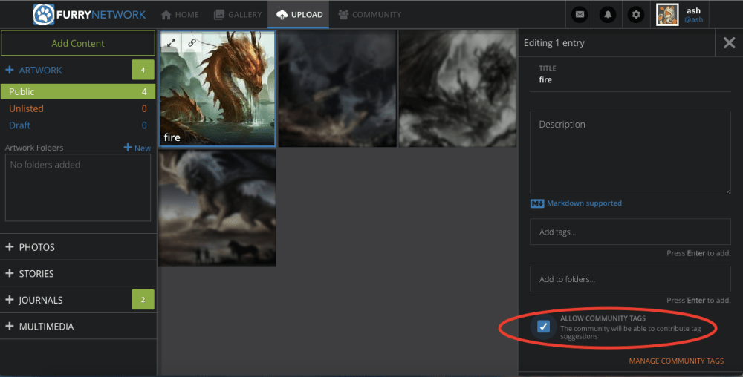Image resolution: width=743 pixels, height=377 pixels.
Task: Click the expand icon on fire thumbnail
Action: pyautogui.click(x=171, y=42)
